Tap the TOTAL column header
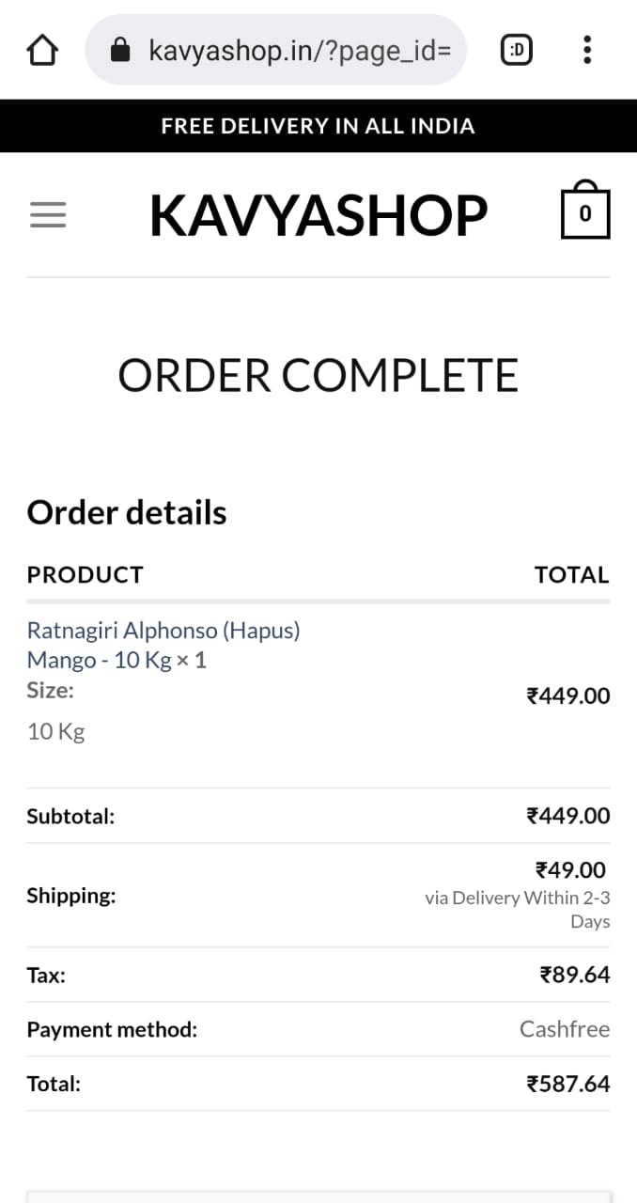Viewport: 637px width, 1203px height. [572, 574]
